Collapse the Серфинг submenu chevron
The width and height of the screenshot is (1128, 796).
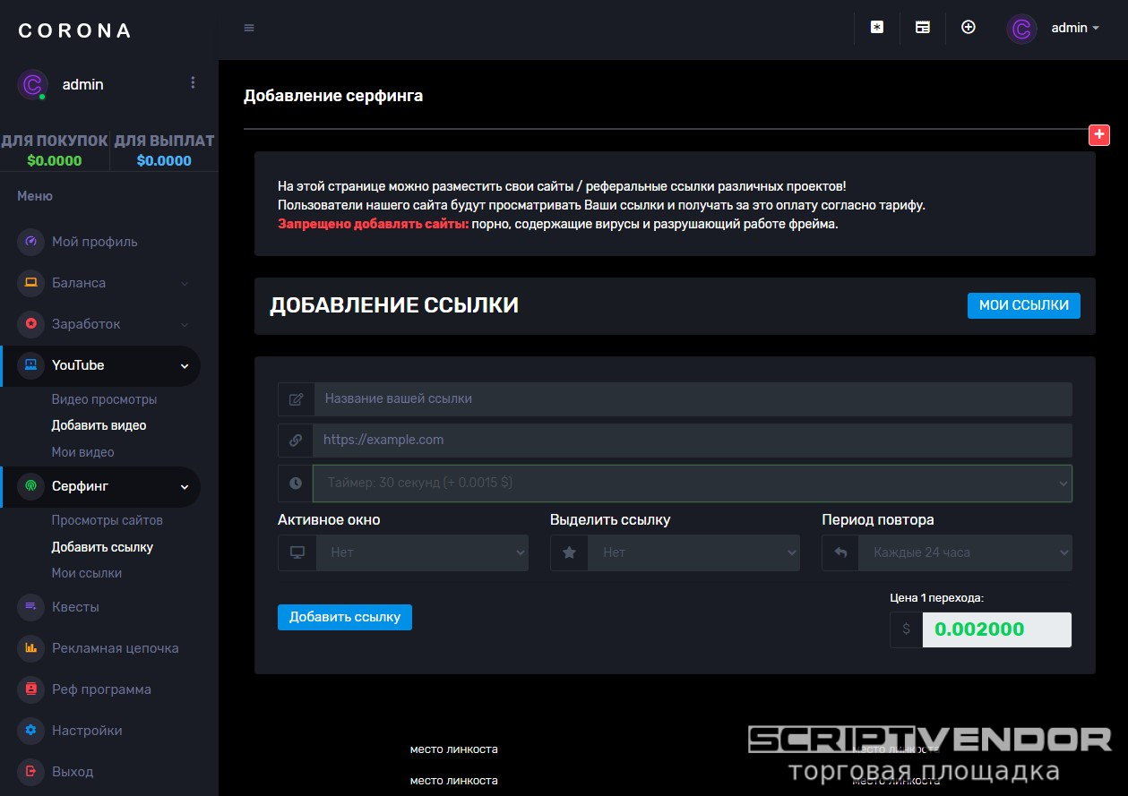coord(185,486)
